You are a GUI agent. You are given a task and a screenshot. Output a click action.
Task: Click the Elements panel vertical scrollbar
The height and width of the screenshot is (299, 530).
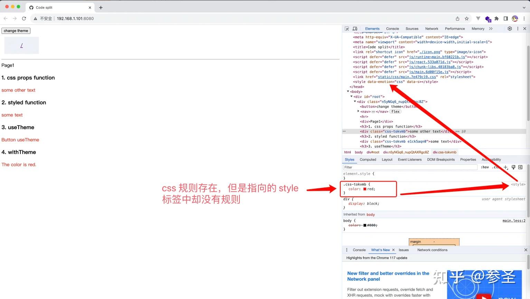(528, 83)
